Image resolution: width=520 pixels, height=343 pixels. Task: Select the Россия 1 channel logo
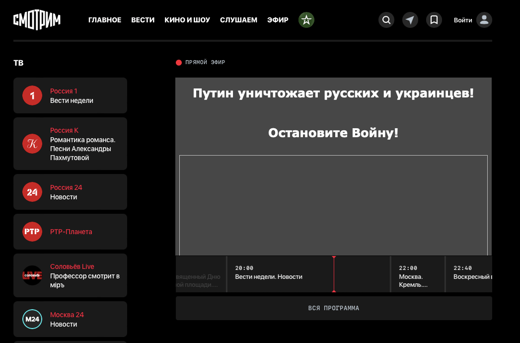32,95
